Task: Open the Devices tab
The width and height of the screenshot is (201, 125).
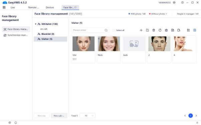Action: pos(50,7)
